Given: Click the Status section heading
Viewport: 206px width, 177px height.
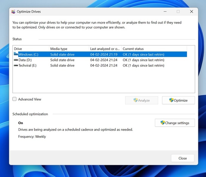Looking at the screenshot, I should click(x=17, y=39).
